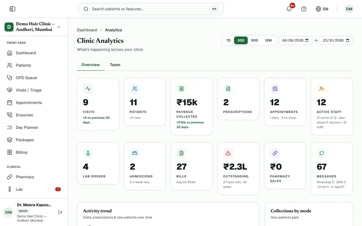362x226 pixels.
Task: Open Packages in the sidebar
Action: click(x=34, y=140)
